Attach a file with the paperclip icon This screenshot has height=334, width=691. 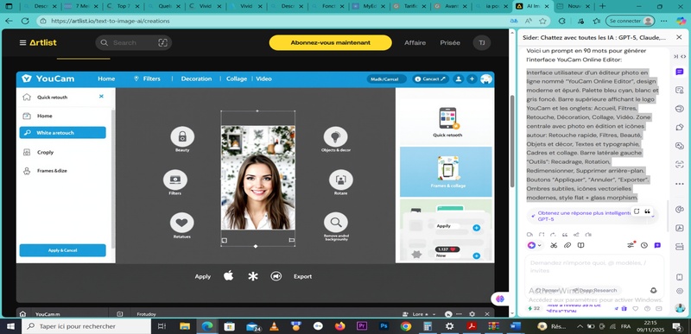[x=567, y=245]
